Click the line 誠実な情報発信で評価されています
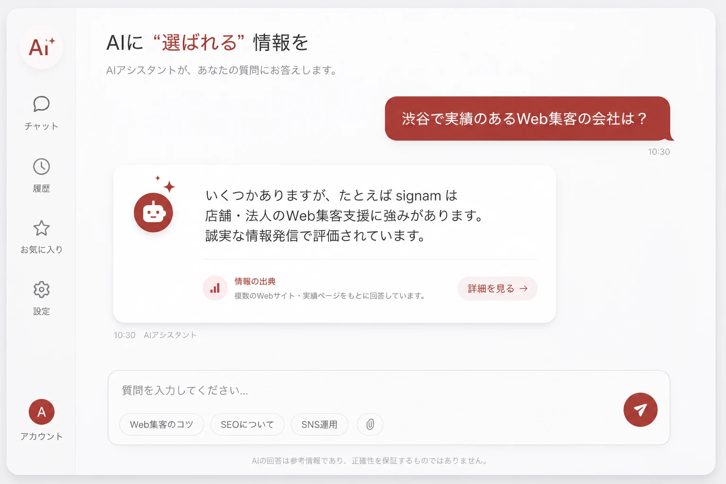Image resolution: width=726 pixels, height=484 pixels. [x=316, y=235]
